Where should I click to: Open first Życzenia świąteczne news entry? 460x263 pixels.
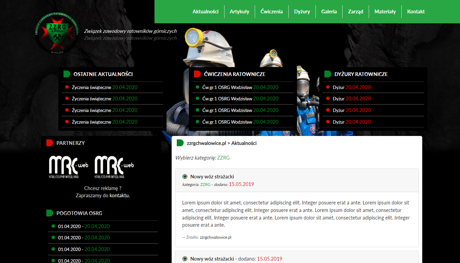pos(91,87)
